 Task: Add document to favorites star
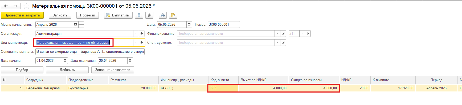(x=26, y=6)
